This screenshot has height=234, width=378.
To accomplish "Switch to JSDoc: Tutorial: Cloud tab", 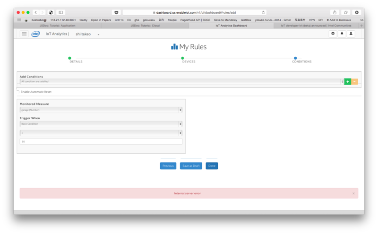I will 145,26.
